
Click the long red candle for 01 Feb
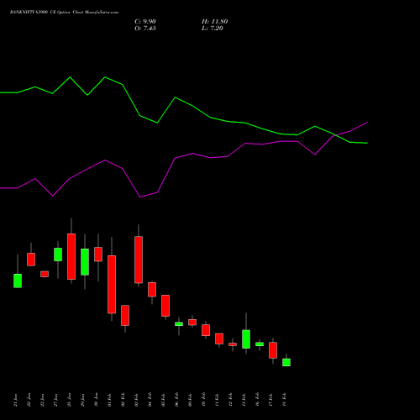[x=112, y=284]
